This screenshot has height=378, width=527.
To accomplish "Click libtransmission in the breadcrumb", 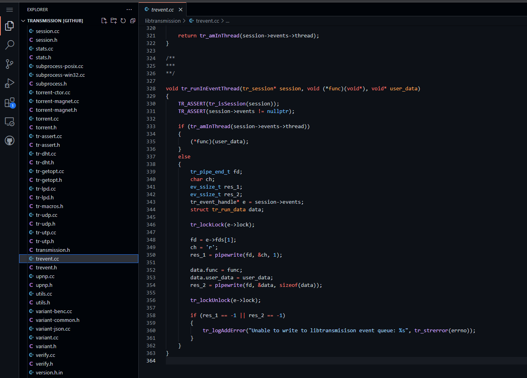I will (x=163, y=21).
